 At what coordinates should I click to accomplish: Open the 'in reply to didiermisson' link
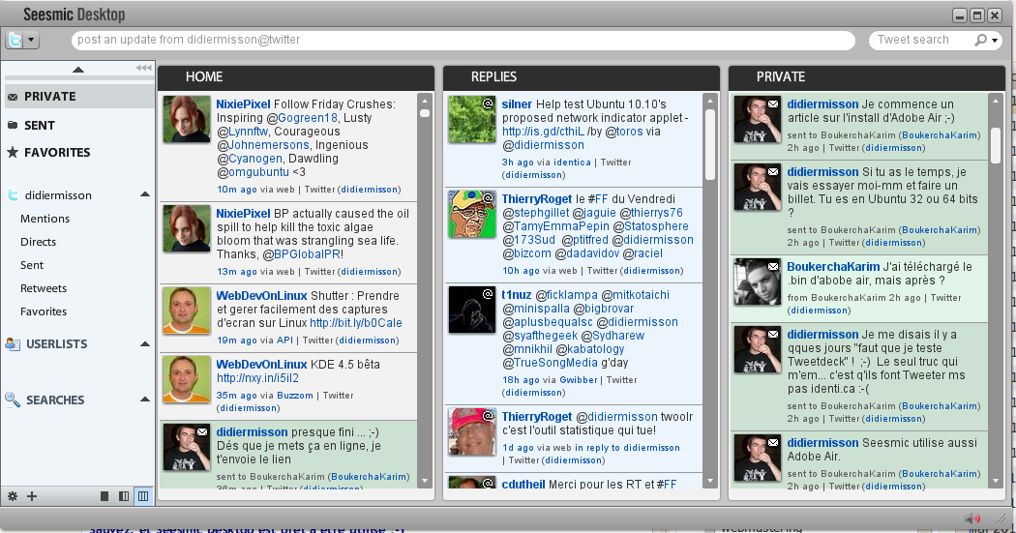(x=627, y=448)
